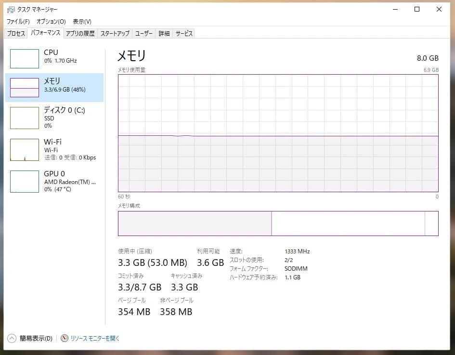455x355 pixels.
Task: Click the 3.6 GB available value
Action: click(x=210, y=263)
